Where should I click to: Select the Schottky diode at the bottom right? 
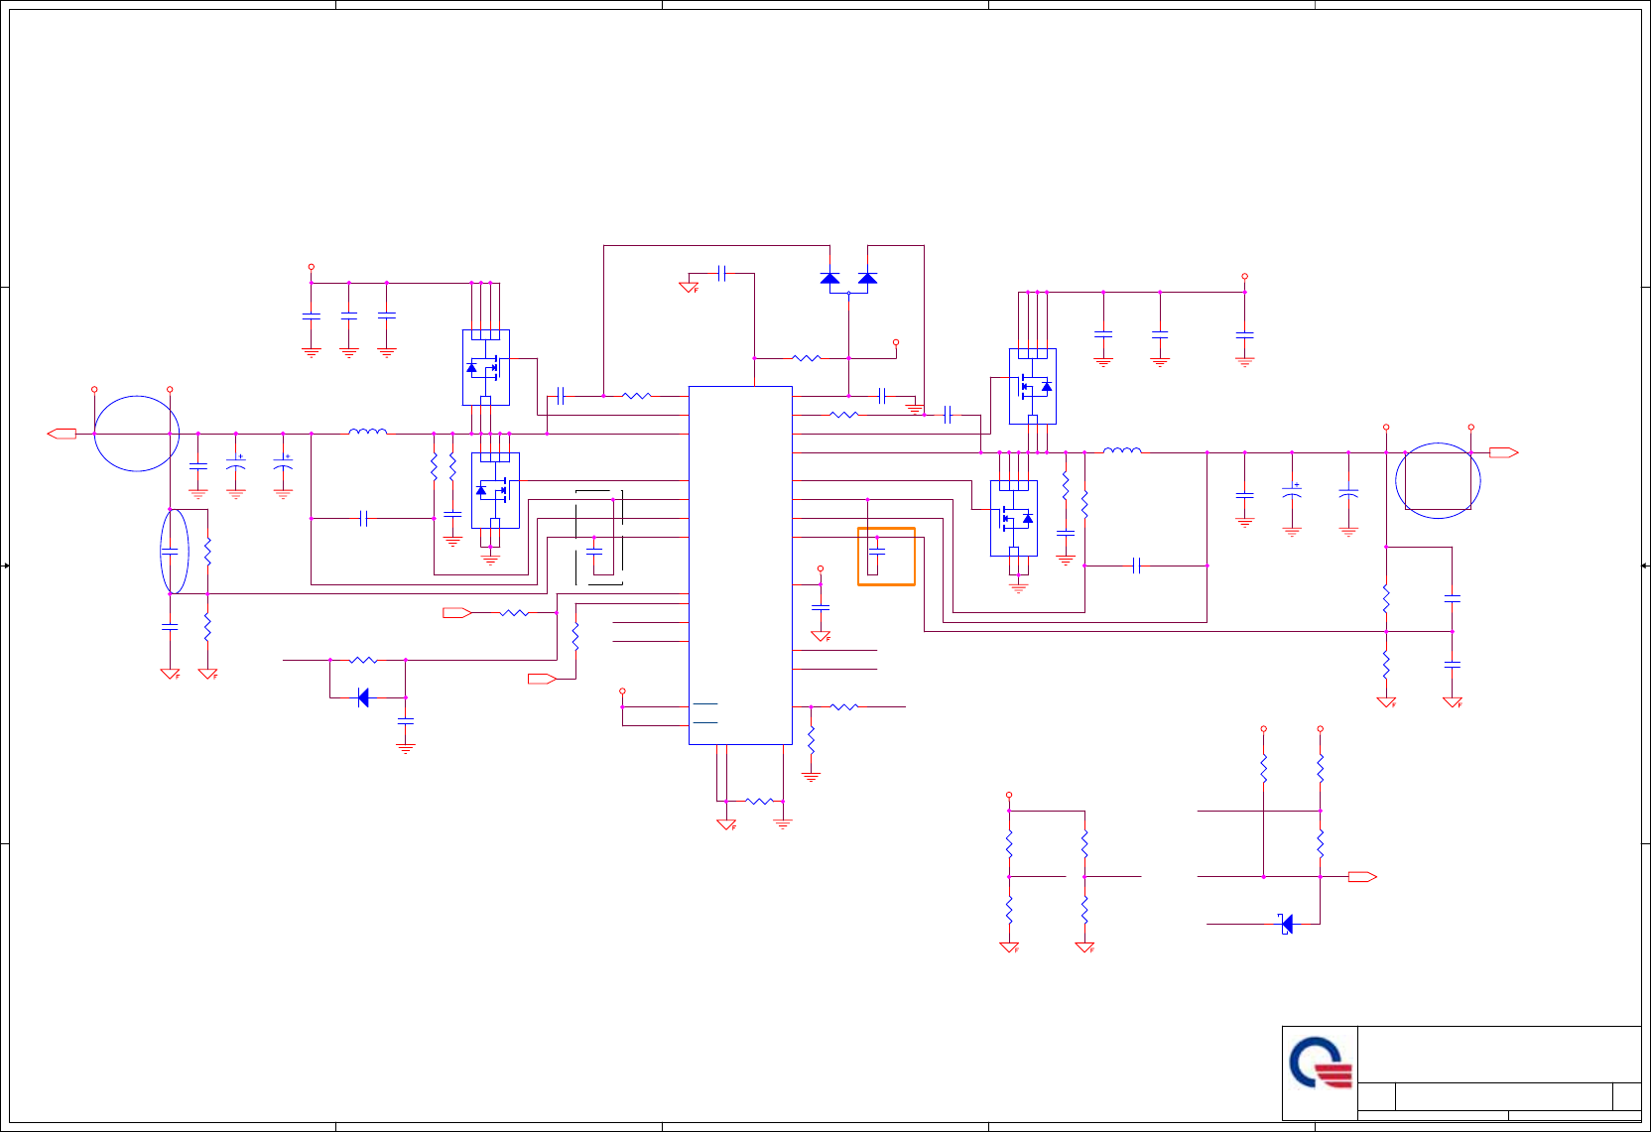click(1286, 924)
